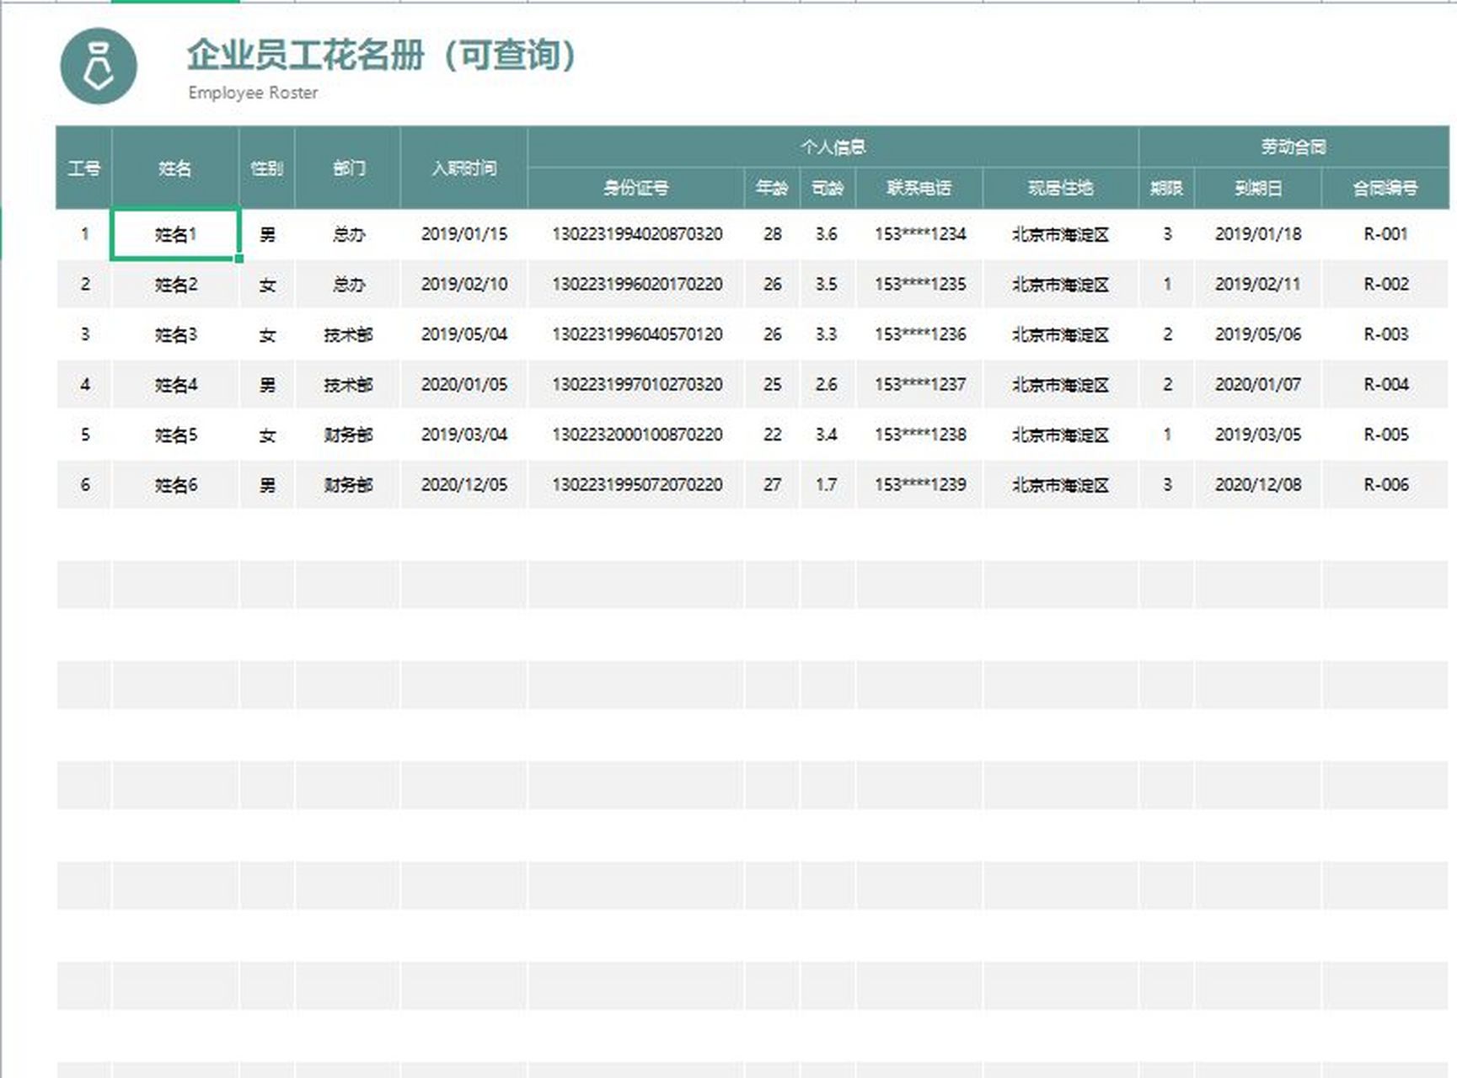Select phone number 153****1238
The height and width of the screenshot is (1078, 1457).
coord(920,435)
